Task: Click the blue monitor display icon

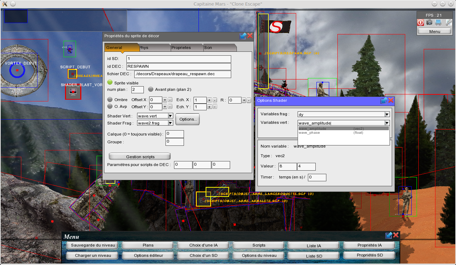Action: click(438, 22)
